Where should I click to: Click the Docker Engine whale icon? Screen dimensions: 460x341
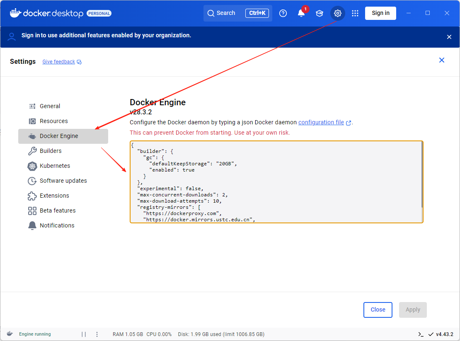[x=32, y=136]
